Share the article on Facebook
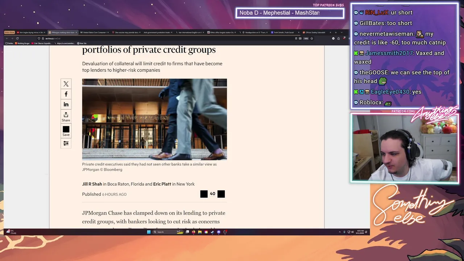This screenshot has height=261, width=464. click(66, 94)
